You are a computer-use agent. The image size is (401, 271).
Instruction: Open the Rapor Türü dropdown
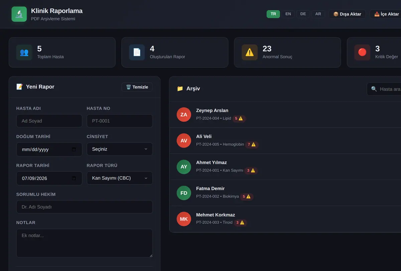120,178
